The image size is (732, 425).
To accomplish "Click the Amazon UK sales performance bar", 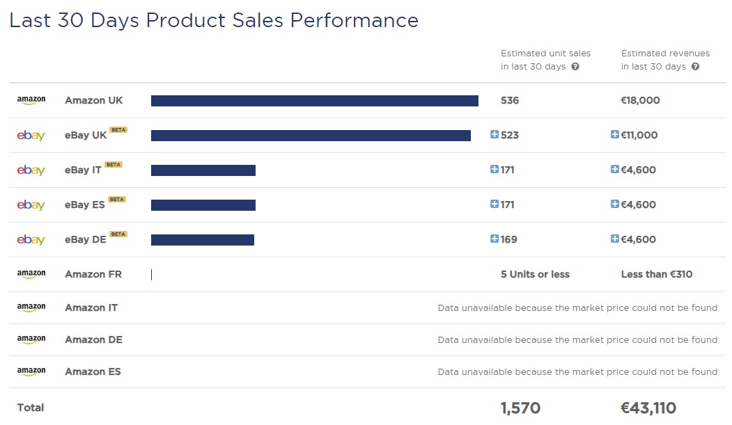I will (313, 100).
